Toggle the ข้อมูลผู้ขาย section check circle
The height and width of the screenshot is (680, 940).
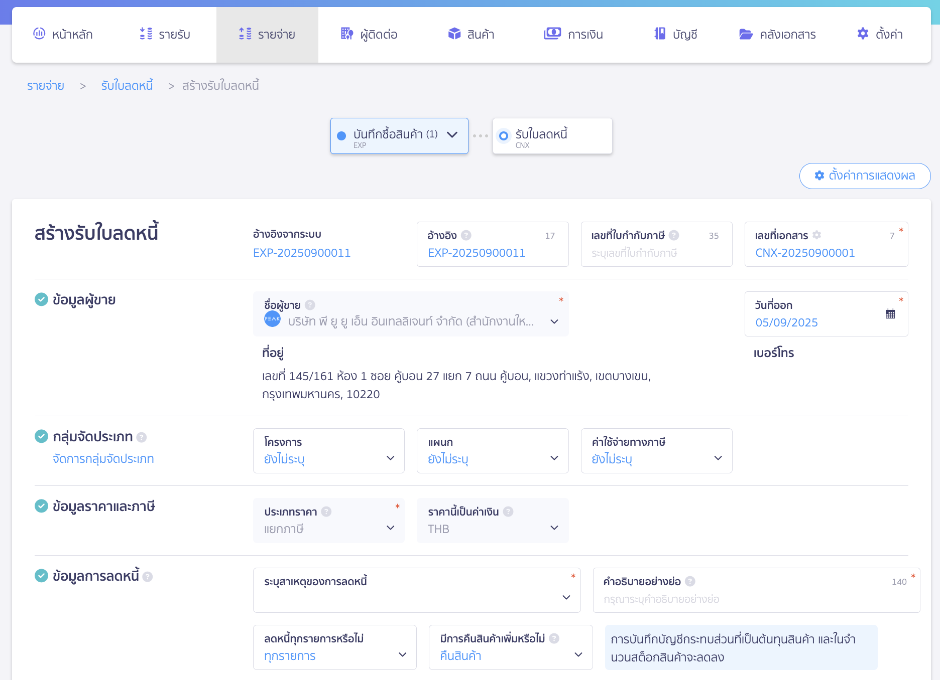41,299
